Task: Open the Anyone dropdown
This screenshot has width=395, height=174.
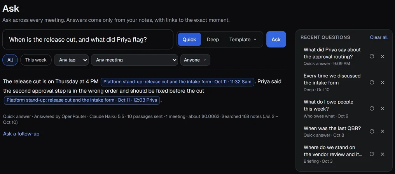Action: click(x=195, y=60)
